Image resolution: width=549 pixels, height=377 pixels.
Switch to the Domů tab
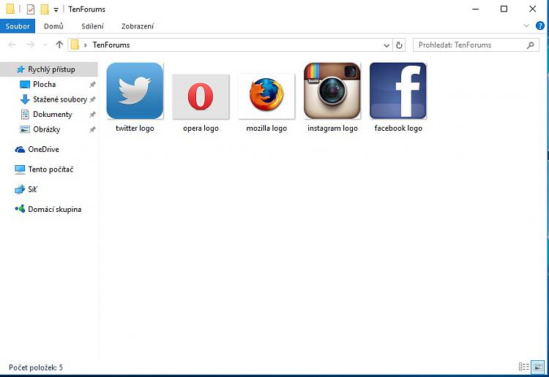click(53, 26)
